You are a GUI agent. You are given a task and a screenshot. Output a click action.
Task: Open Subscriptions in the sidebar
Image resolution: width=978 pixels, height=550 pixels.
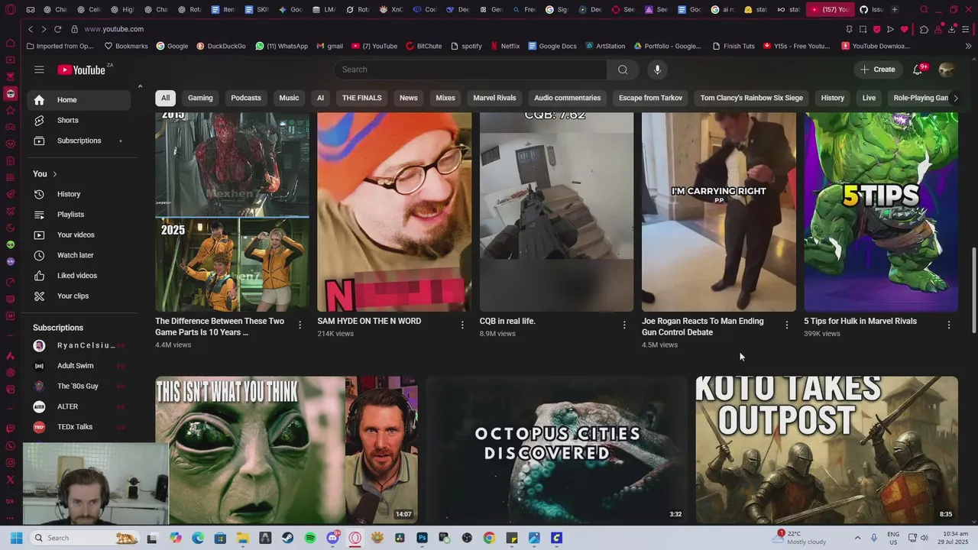click(79, 141)
